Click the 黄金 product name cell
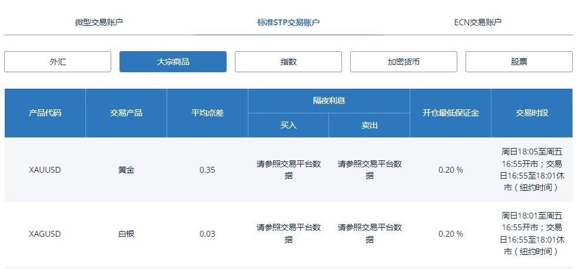 click(x=127, y=170)
